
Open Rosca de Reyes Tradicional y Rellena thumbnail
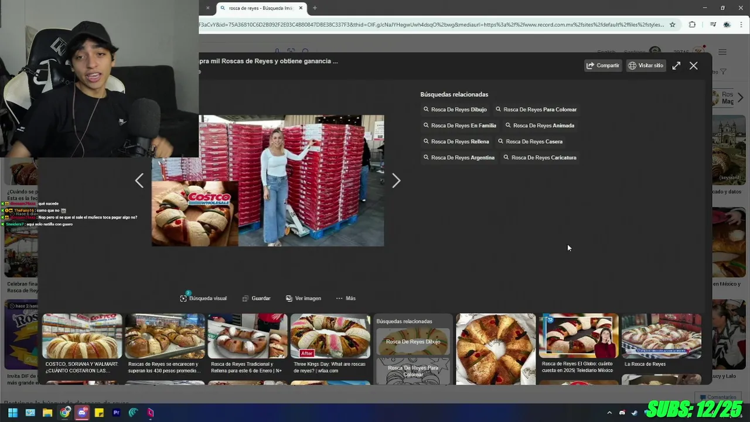point(247,336)
